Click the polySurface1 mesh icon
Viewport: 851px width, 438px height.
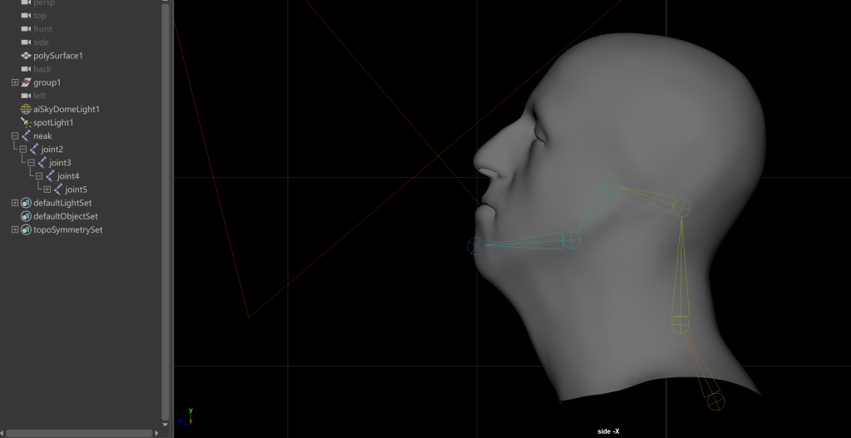tap(26, 56)
